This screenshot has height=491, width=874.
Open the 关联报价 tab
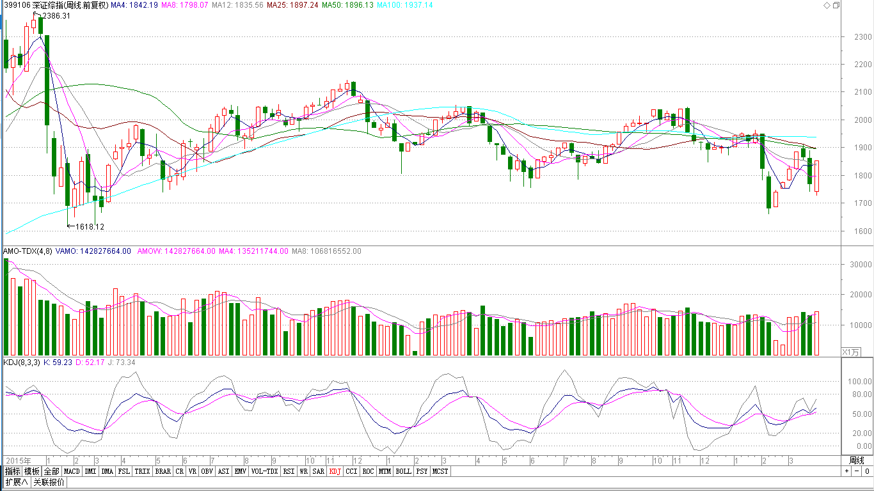coord(49,482)
